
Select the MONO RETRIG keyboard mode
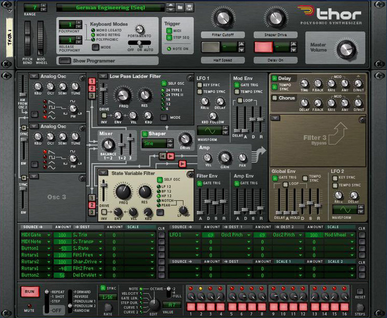click(93, 35)
